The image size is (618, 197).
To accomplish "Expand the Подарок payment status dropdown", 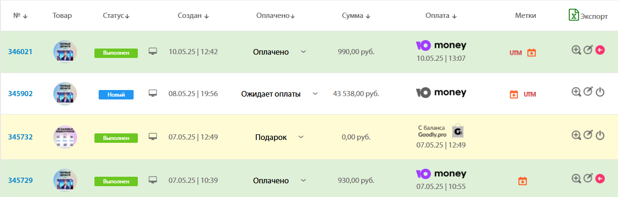I will (301, 137).
